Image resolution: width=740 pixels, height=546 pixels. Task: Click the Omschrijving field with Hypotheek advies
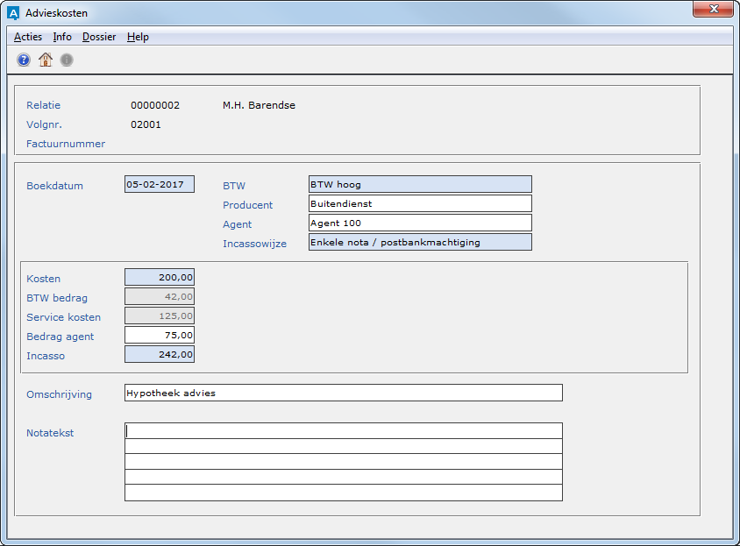343,393
